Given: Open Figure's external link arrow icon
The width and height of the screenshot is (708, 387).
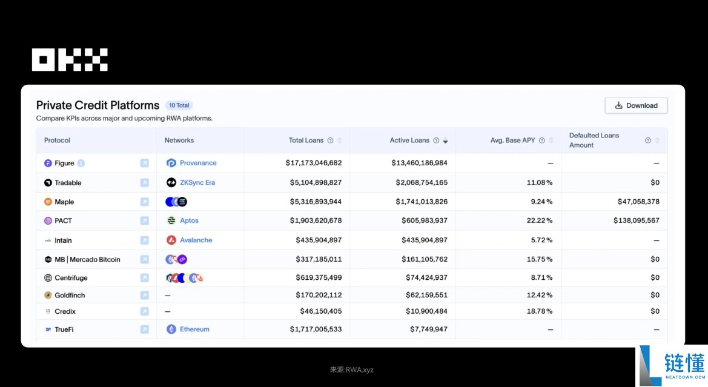Looking at the screenshot, I should (x=144, y=163).
